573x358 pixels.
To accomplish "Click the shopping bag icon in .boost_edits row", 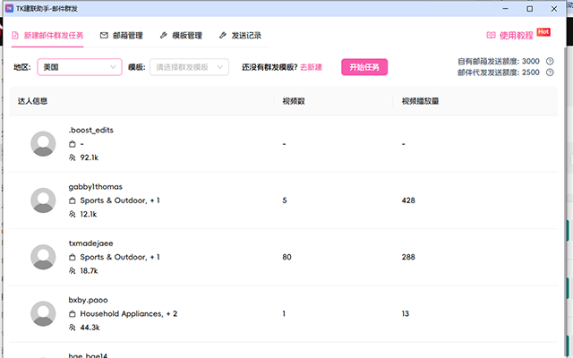I will click(73, 144).
